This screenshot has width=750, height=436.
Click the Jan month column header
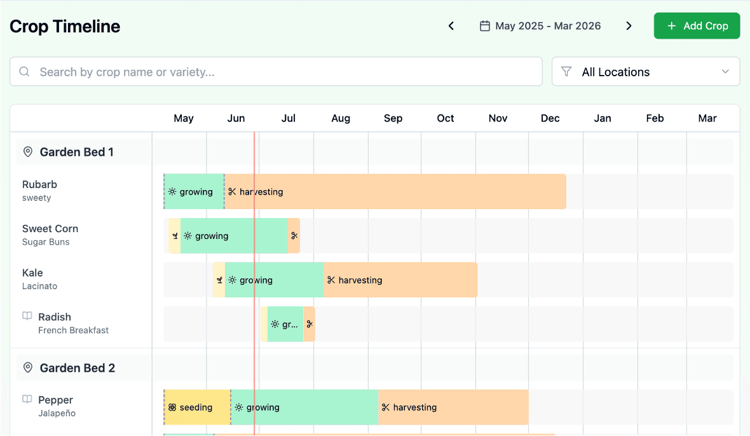[603, 118]
